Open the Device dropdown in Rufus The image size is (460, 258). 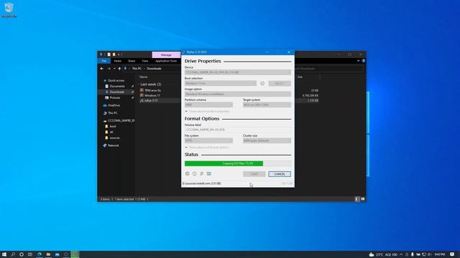[238, 72]
